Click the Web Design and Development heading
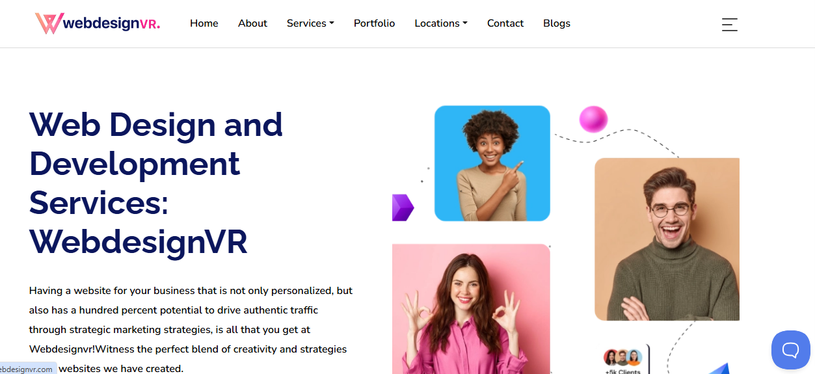815x374 pixels. coord(156,183)
